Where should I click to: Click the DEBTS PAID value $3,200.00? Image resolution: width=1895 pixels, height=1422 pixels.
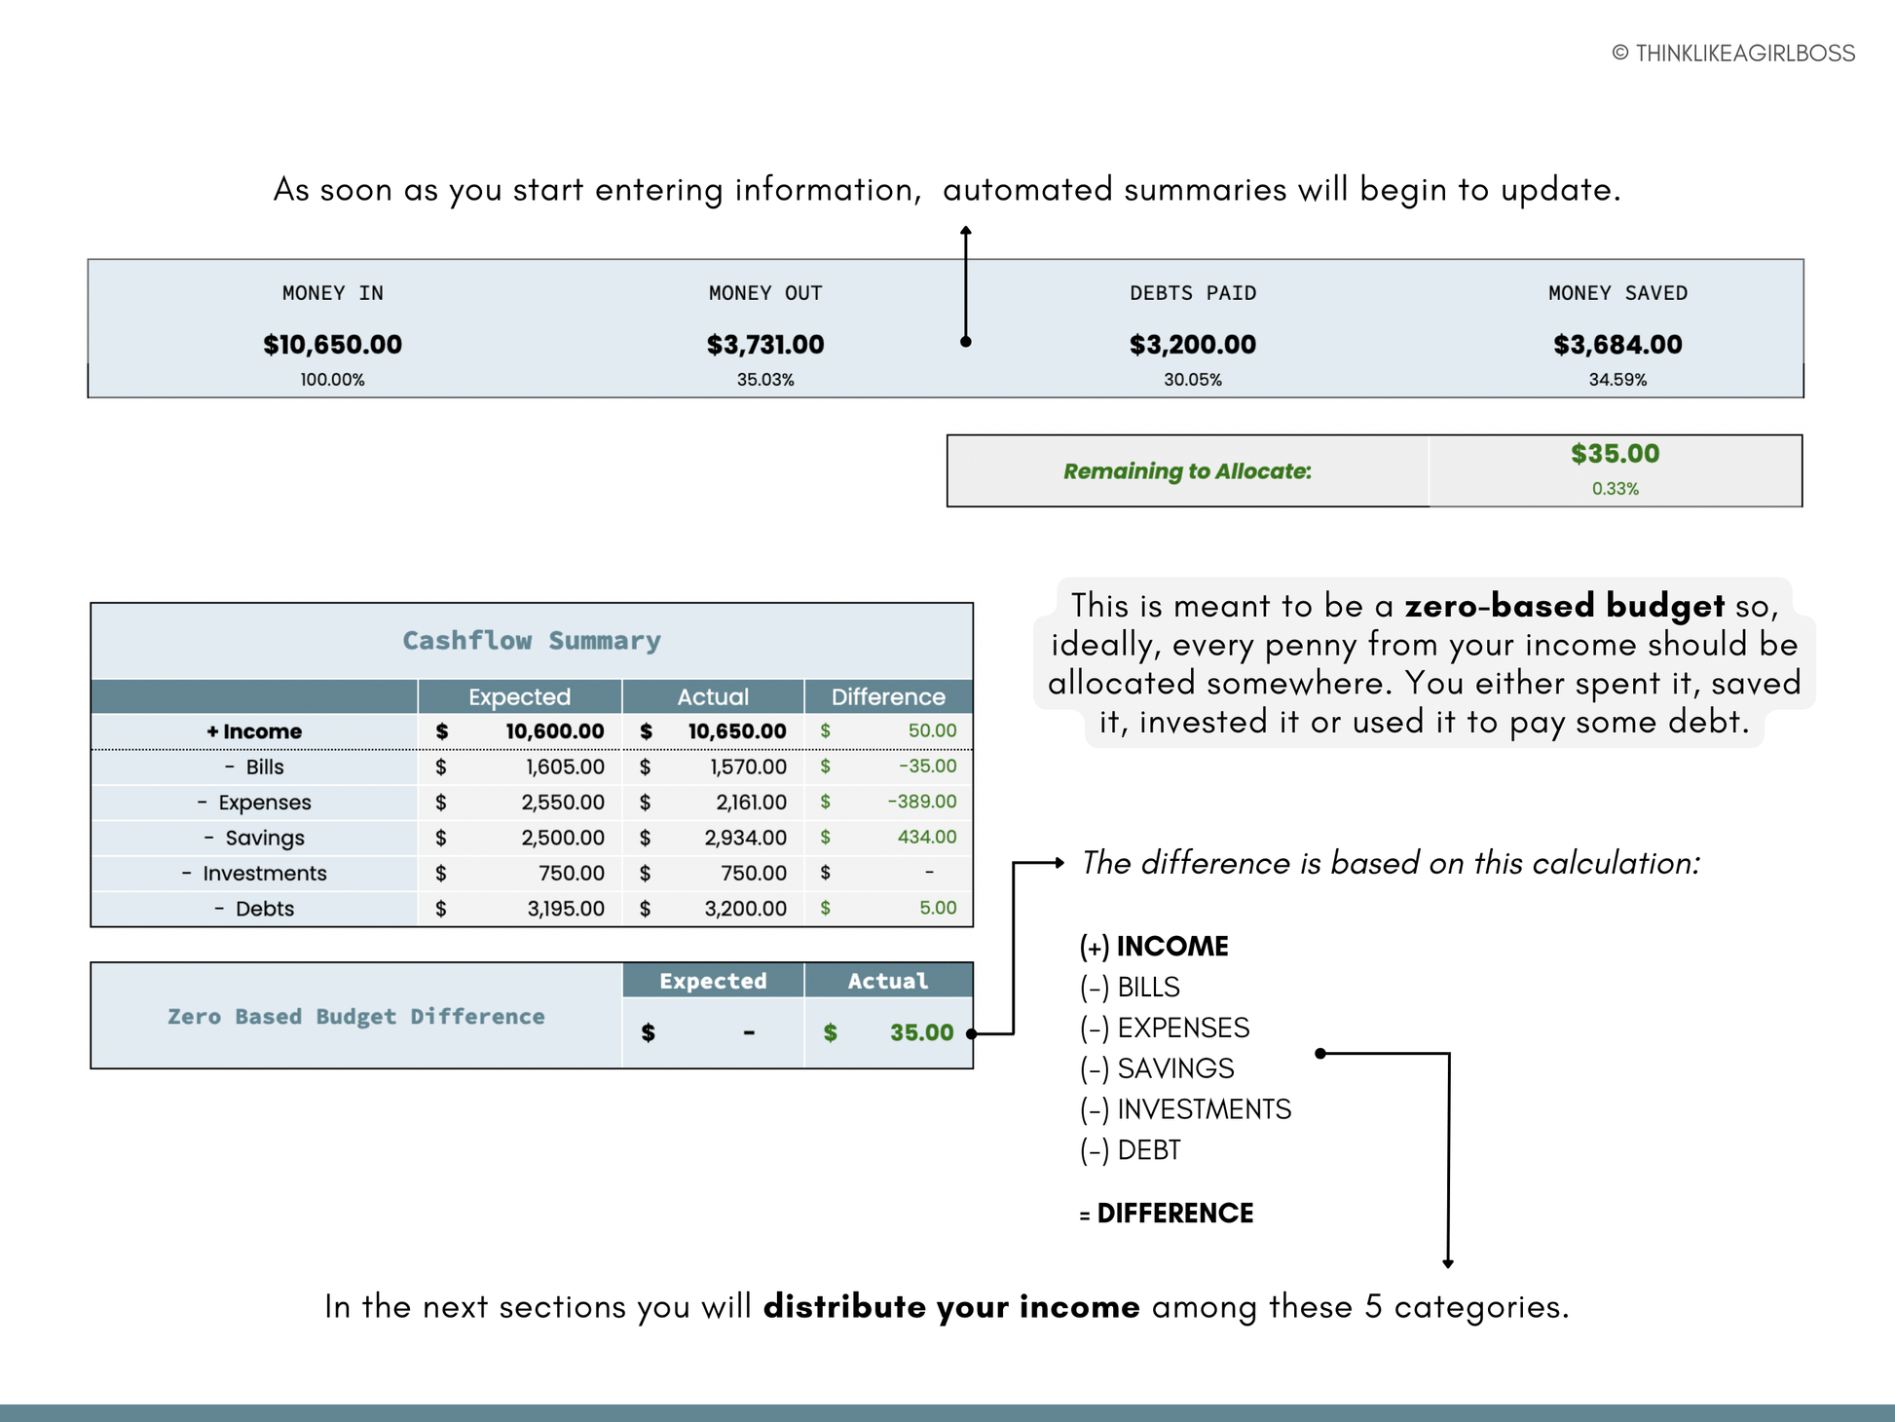1192,344
